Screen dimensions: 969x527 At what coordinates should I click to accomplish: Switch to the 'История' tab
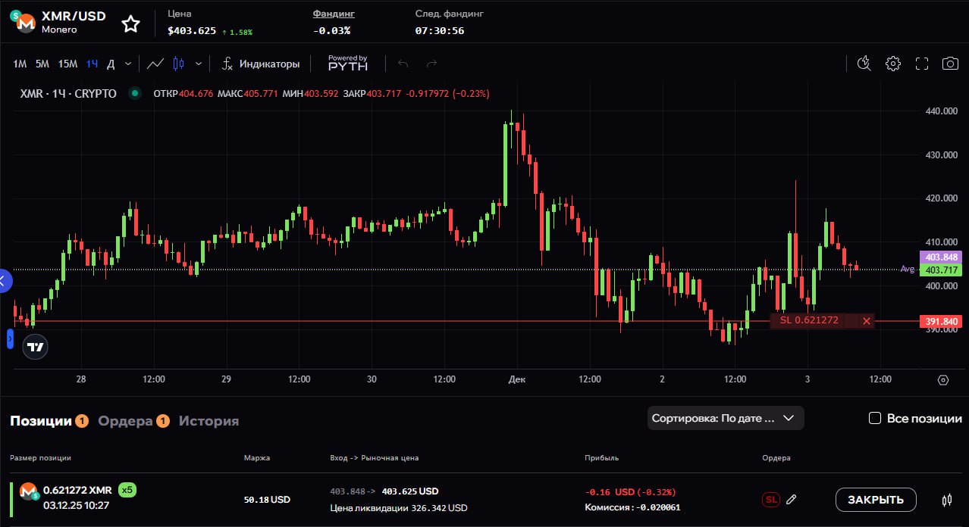(209, 421)
